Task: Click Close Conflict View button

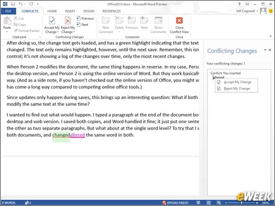Action: (x=179, y=25)
